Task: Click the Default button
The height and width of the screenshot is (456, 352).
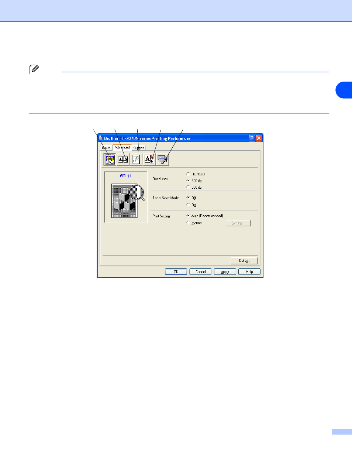Action: 244,261
